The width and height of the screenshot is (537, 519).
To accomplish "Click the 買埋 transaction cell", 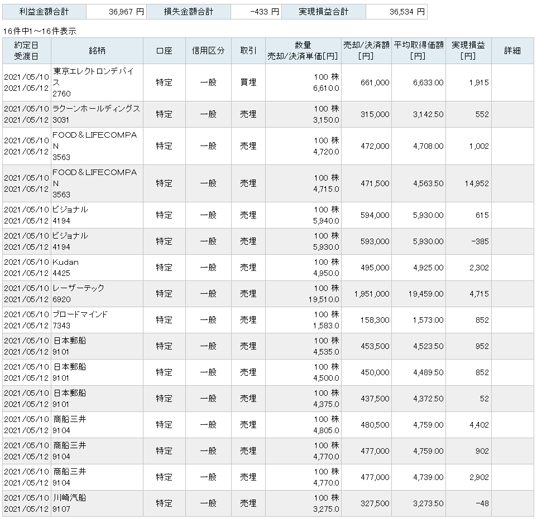I will pos(248,83).
